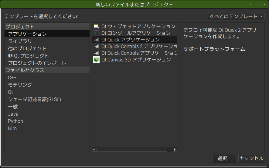Choose Qt Quick アプリケーション template text
Viewport: 269px width, 168px height.
pyautogui.click(x=130, y=40)
